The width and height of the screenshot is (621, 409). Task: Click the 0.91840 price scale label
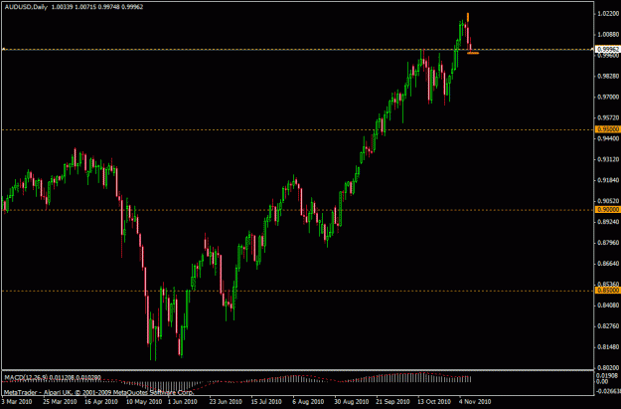coord(608,180)
